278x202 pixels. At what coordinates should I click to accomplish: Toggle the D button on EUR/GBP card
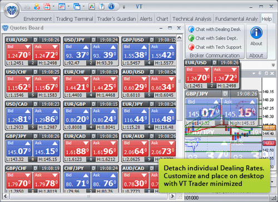point(93,104)
